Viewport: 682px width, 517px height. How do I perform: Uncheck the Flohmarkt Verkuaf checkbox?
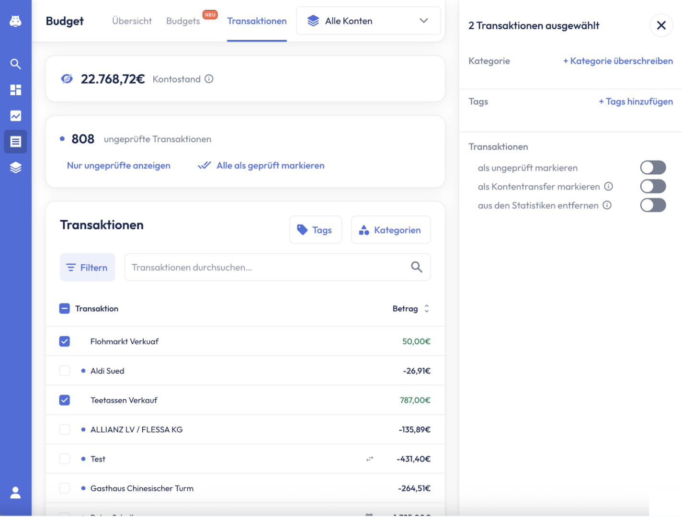pyautogui.click(x=65, y=341)
